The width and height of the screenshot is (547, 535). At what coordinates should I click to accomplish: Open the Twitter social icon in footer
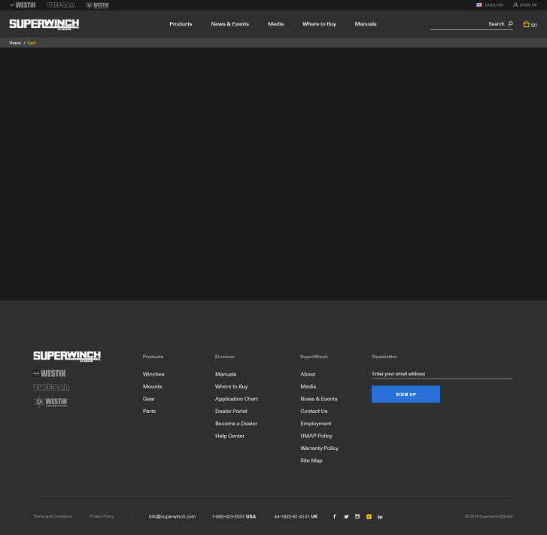click(346, 516)
